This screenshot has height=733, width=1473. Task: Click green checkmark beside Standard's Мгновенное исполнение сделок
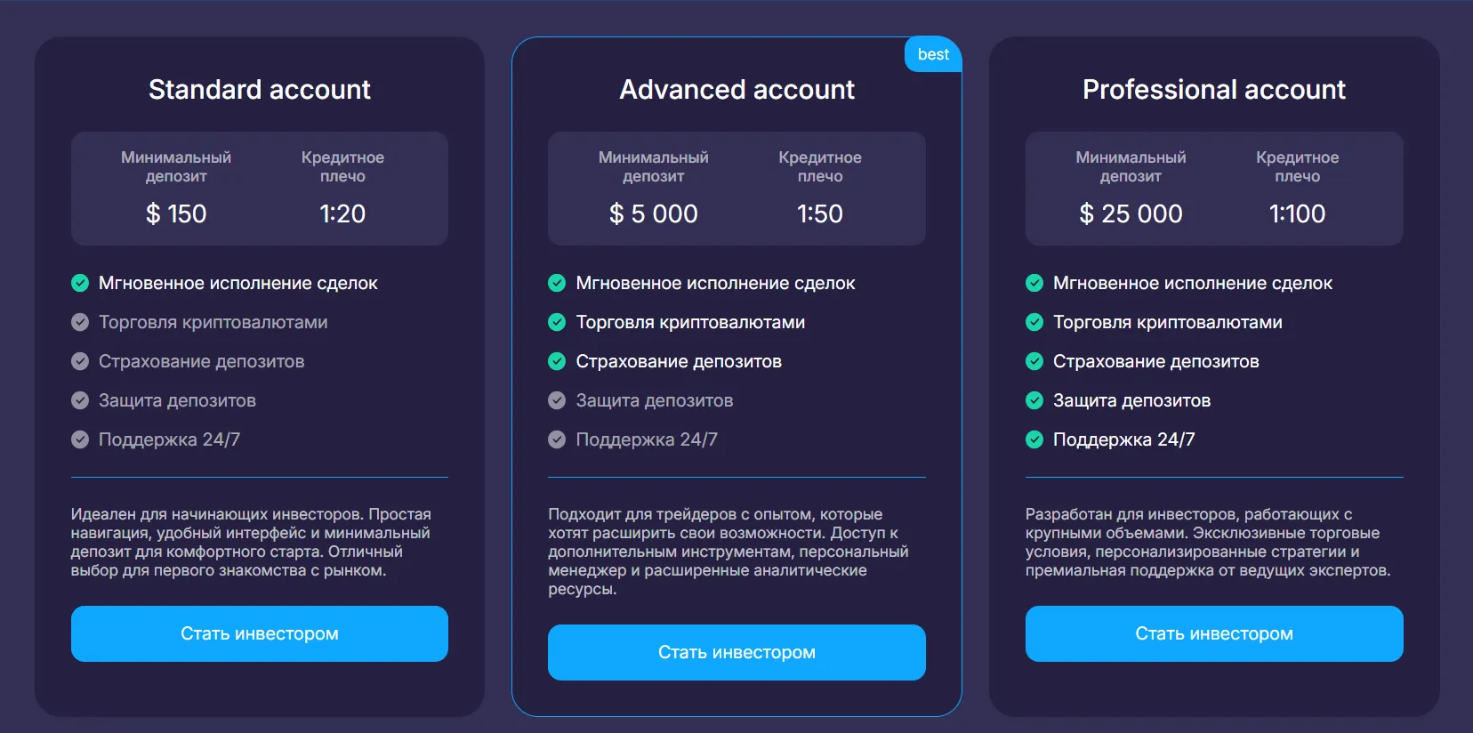80,283
